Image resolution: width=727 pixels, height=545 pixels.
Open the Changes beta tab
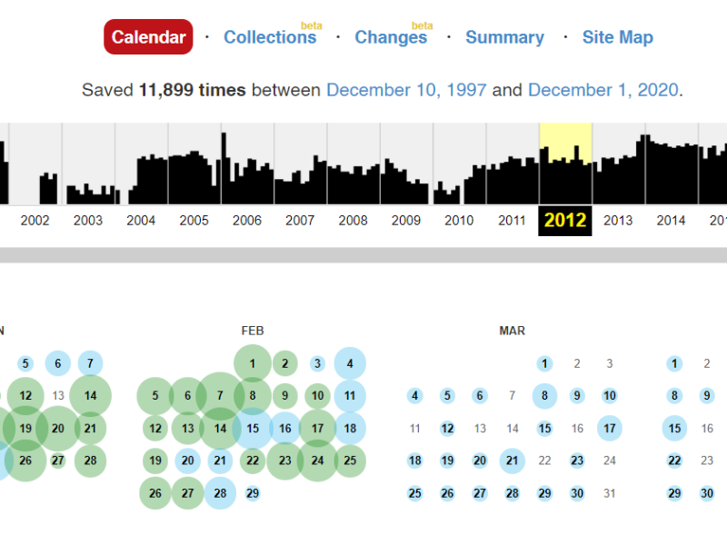(x=390, y=37)
